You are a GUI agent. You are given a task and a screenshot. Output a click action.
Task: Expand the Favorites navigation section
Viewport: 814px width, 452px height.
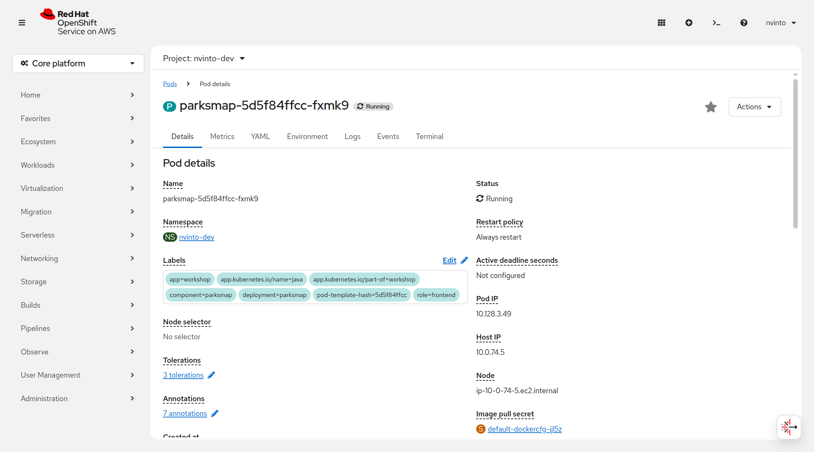[78, 118]
